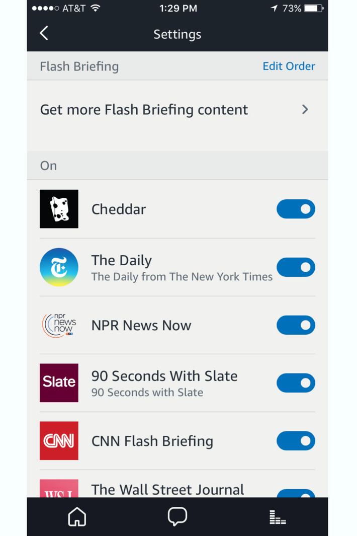
Task: Select Get more Flash Briefing content row
Action: pyautogui.click(x=177, y=110)
